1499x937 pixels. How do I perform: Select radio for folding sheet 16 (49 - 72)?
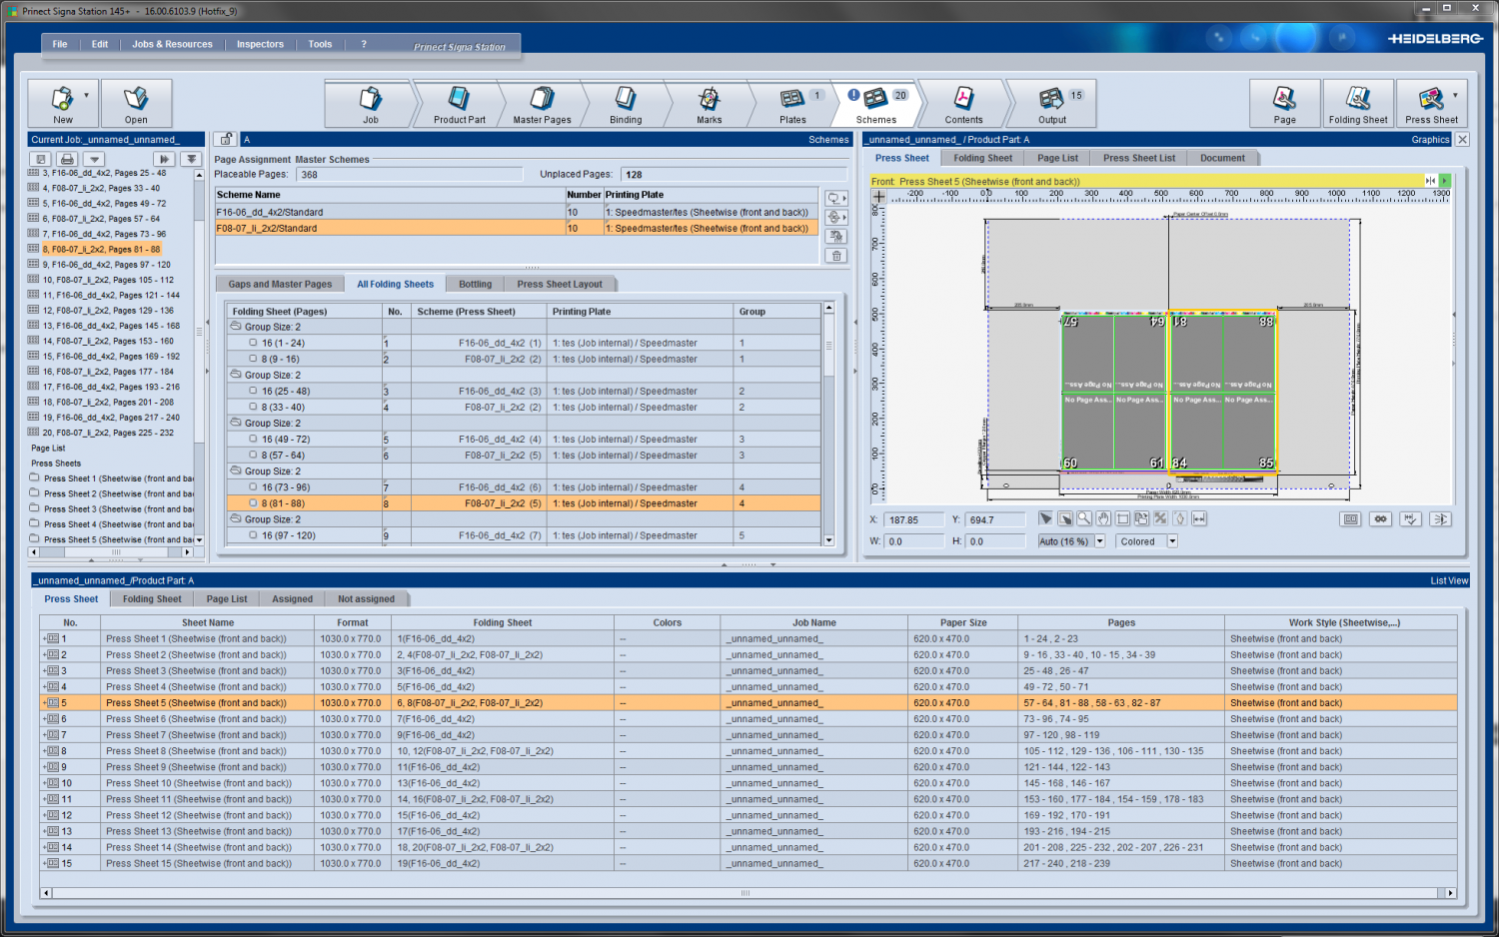[254, 439]
